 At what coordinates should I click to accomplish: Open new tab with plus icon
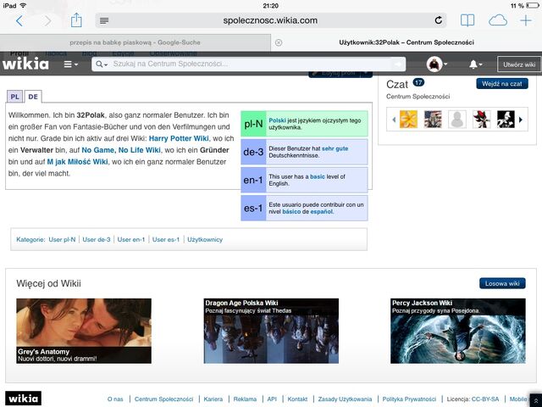pos(526,20)
